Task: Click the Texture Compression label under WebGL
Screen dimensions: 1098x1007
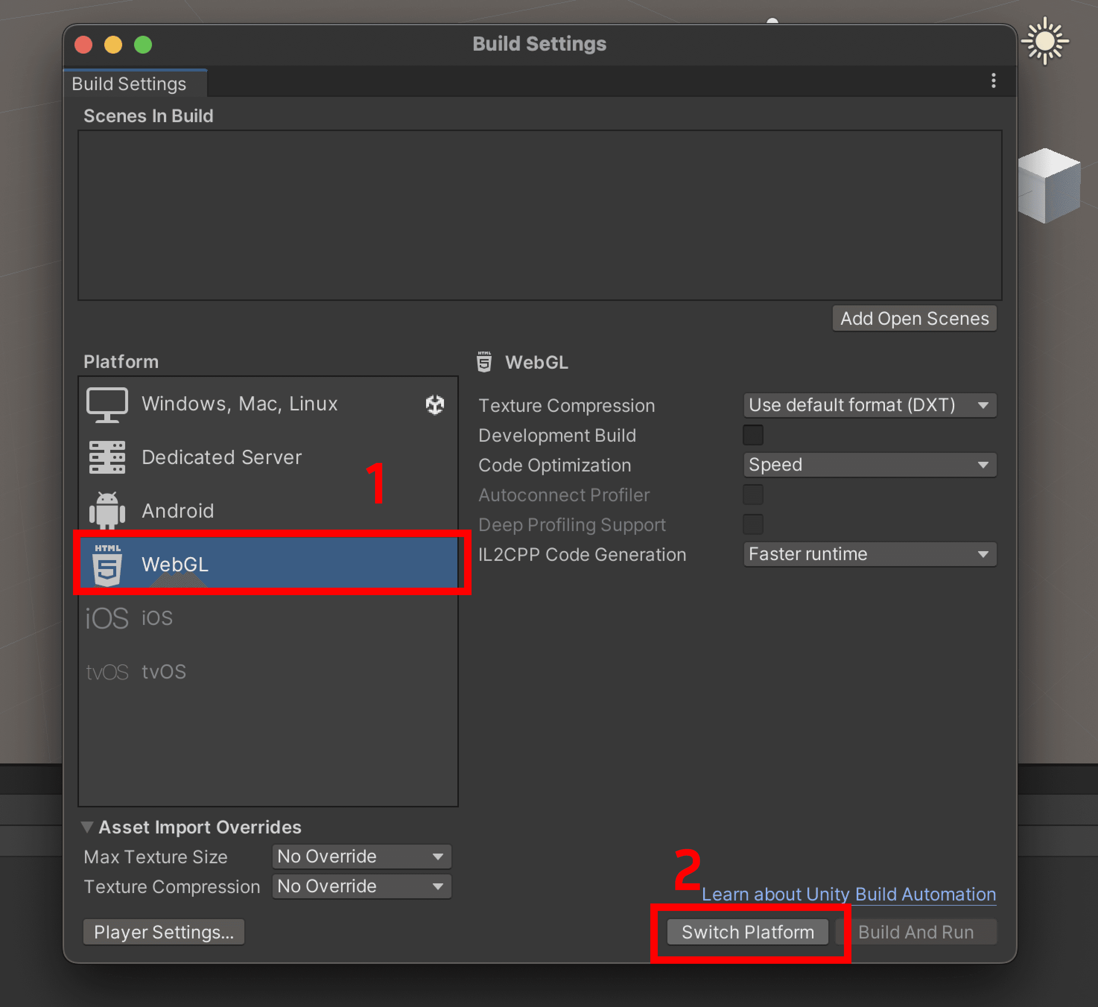Action: [x=566, y=406]
